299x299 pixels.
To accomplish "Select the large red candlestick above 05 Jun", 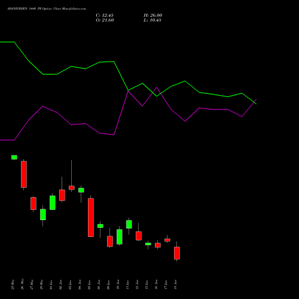I will 91,217.
